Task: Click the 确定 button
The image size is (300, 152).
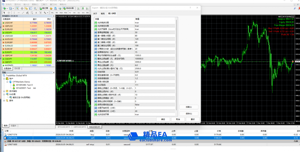Action: pos(163,119)
